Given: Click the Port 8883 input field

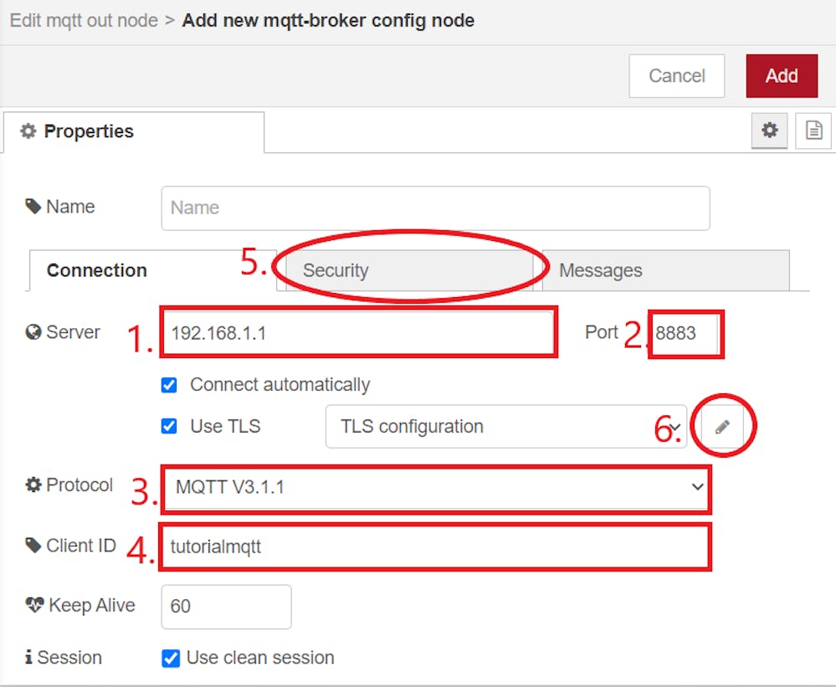Looking at the screenshot, I should point(685,334).
